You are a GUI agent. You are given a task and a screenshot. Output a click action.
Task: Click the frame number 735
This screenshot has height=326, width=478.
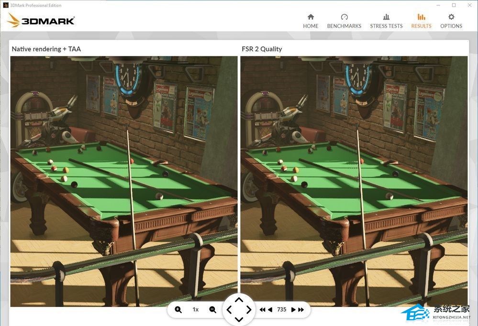coord(282,310)
